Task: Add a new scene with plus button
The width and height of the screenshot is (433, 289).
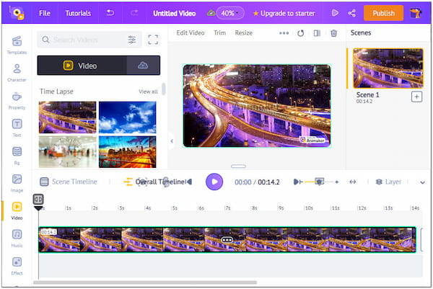Action: pos(416,97)
